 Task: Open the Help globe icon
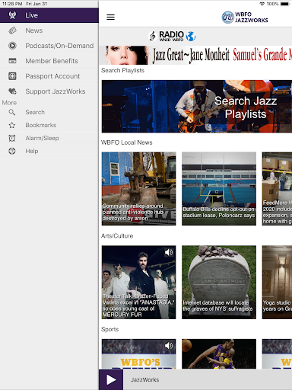(12, 151)
